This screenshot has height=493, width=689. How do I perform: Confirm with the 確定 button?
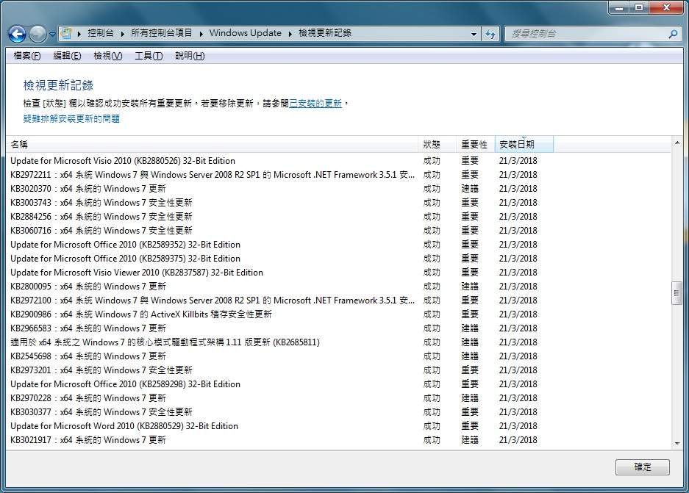pos(643,467)
